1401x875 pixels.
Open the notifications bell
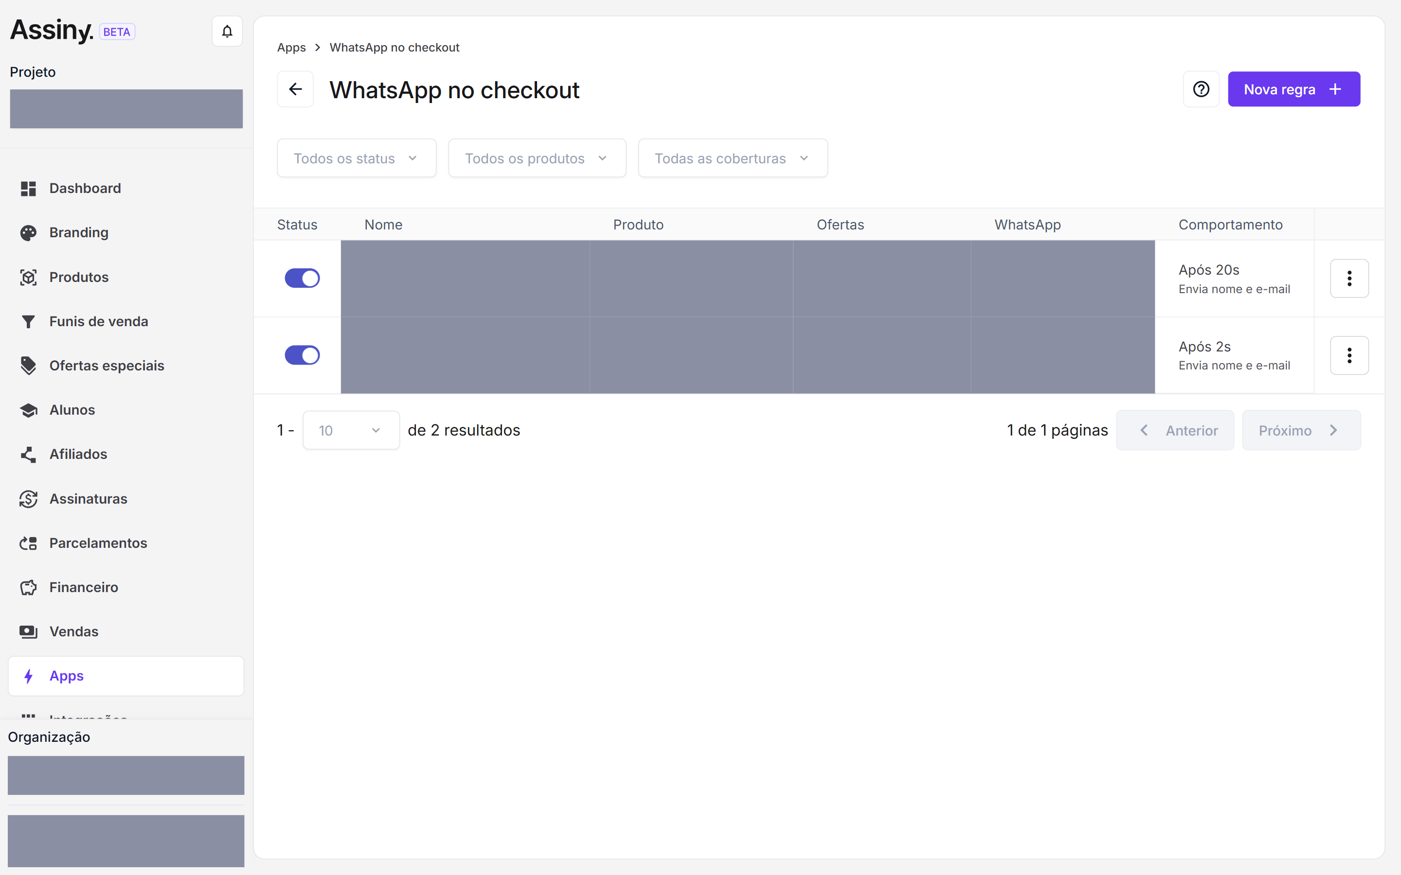227,31
